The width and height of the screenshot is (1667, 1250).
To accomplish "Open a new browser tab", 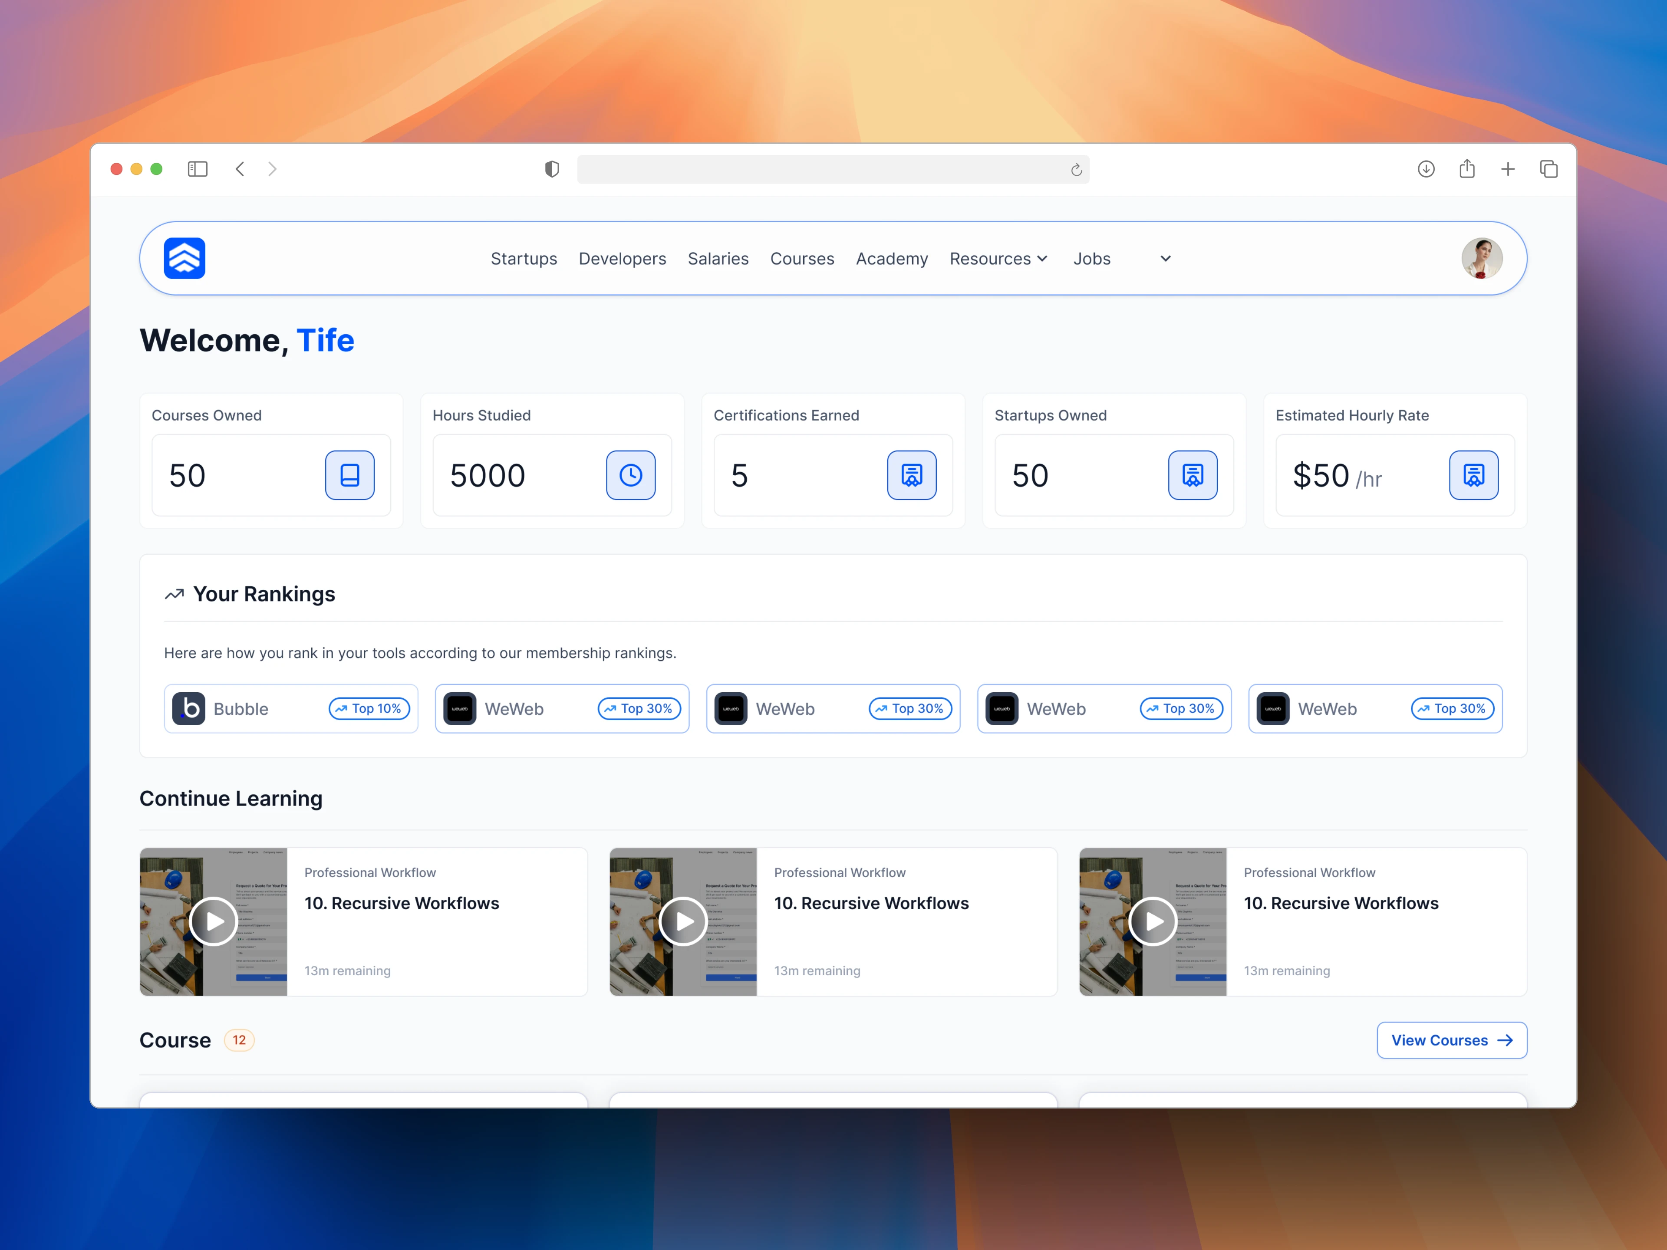I will tap(1508, 169).
